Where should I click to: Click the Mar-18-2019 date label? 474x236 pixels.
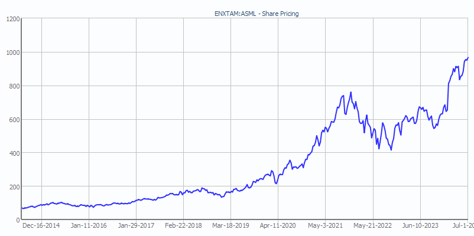tap(230, 225)
